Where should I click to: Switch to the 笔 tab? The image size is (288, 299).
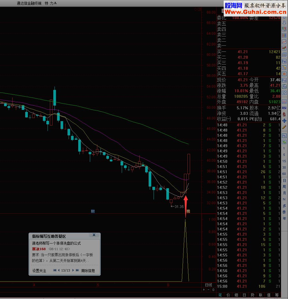(x=220, y=295)
